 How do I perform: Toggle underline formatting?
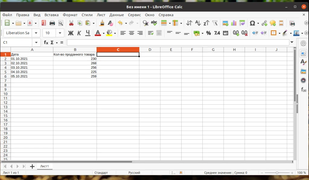[x=88, y=33]
